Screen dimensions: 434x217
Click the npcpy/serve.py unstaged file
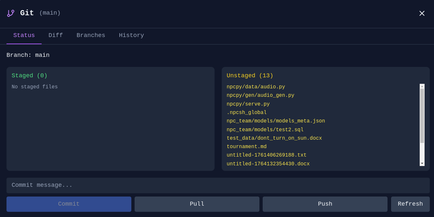pyautogui.click(x=248, y=104)
